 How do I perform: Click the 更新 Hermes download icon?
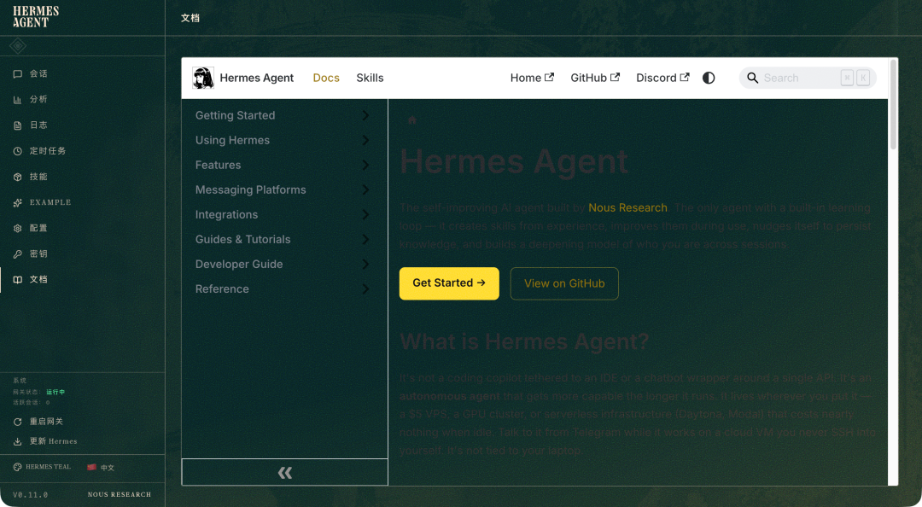[18, 442]
